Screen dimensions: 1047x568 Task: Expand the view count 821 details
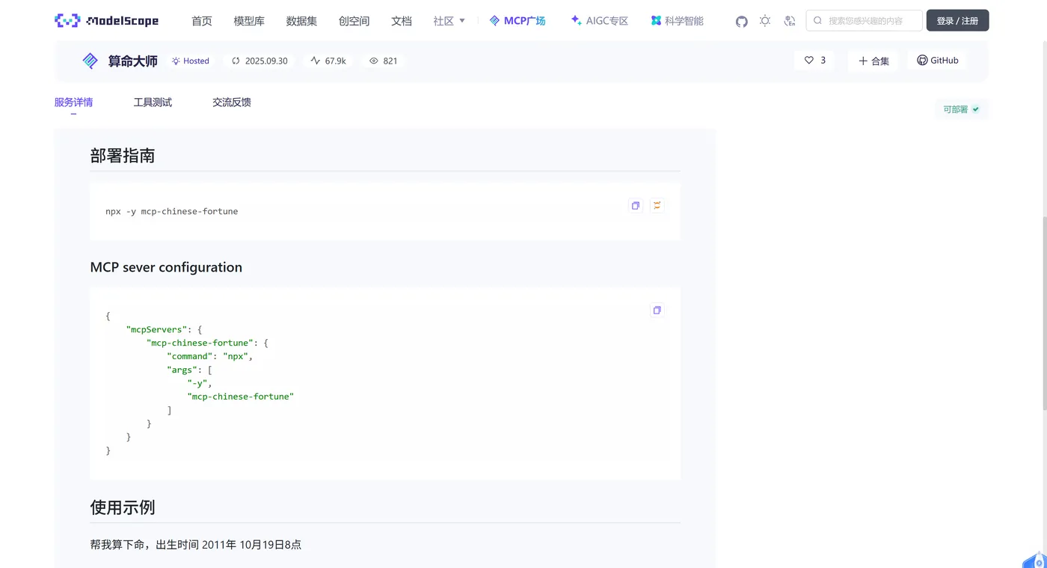pyautogui.click(x=383, y=61)
